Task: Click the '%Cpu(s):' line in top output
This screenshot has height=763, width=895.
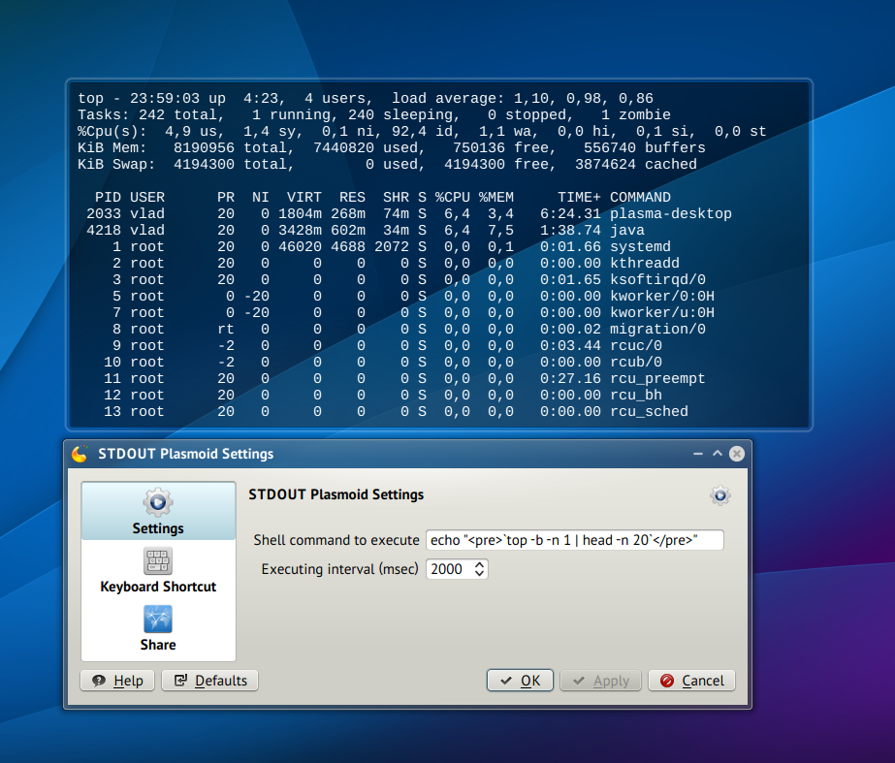Action: pyautogui.click(x=422, y=131)
